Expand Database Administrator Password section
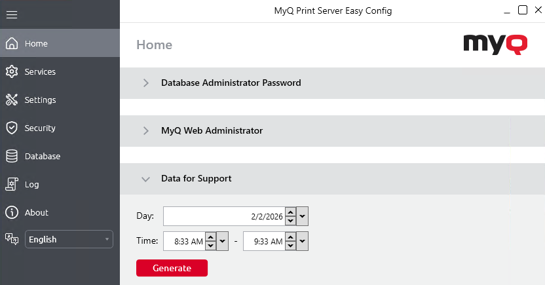This screenshot has width=545, height=285. tap(146, 83)
